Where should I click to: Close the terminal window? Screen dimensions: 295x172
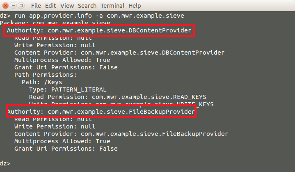pyautogui.click(x=5, y=6)
